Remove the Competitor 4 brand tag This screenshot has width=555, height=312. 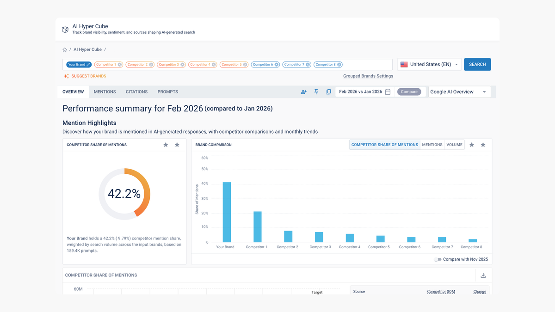click(x=214, y=65)
